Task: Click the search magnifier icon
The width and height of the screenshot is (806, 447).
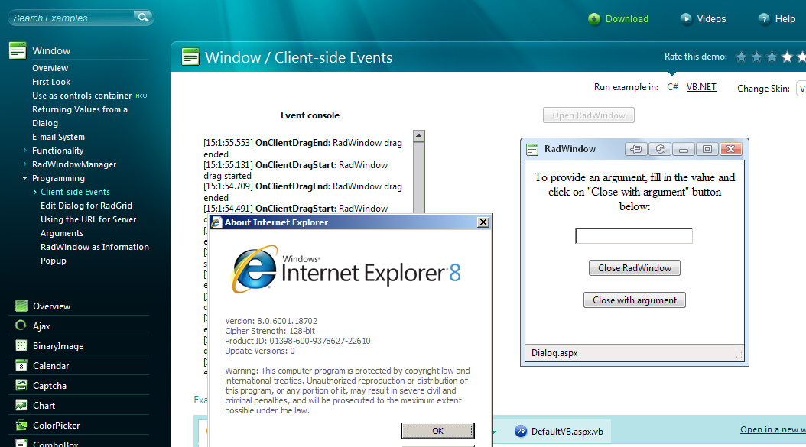Action: pyautogui.click(x=143, y=18)
